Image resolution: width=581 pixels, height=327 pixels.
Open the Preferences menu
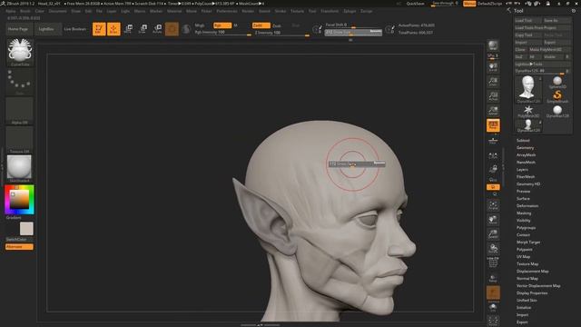(x=227, y=11)
